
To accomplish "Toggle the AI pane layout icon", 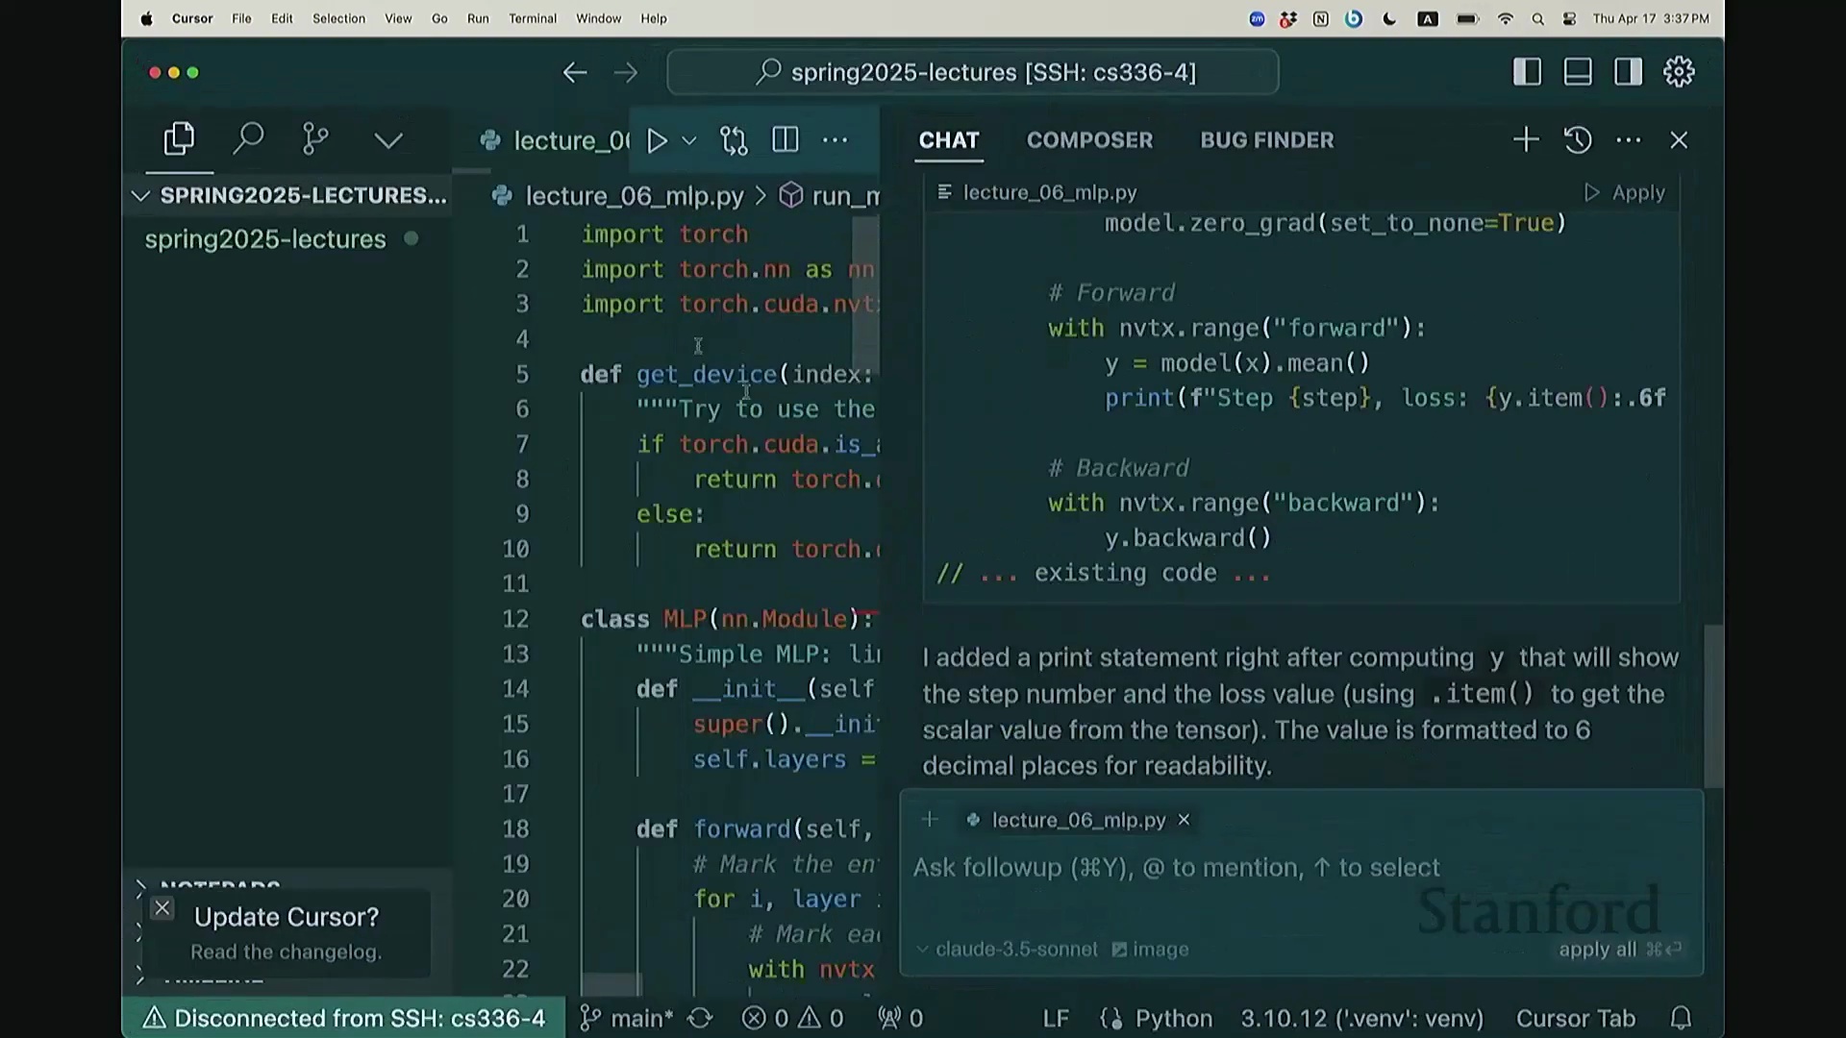I will pos(1628,72).
